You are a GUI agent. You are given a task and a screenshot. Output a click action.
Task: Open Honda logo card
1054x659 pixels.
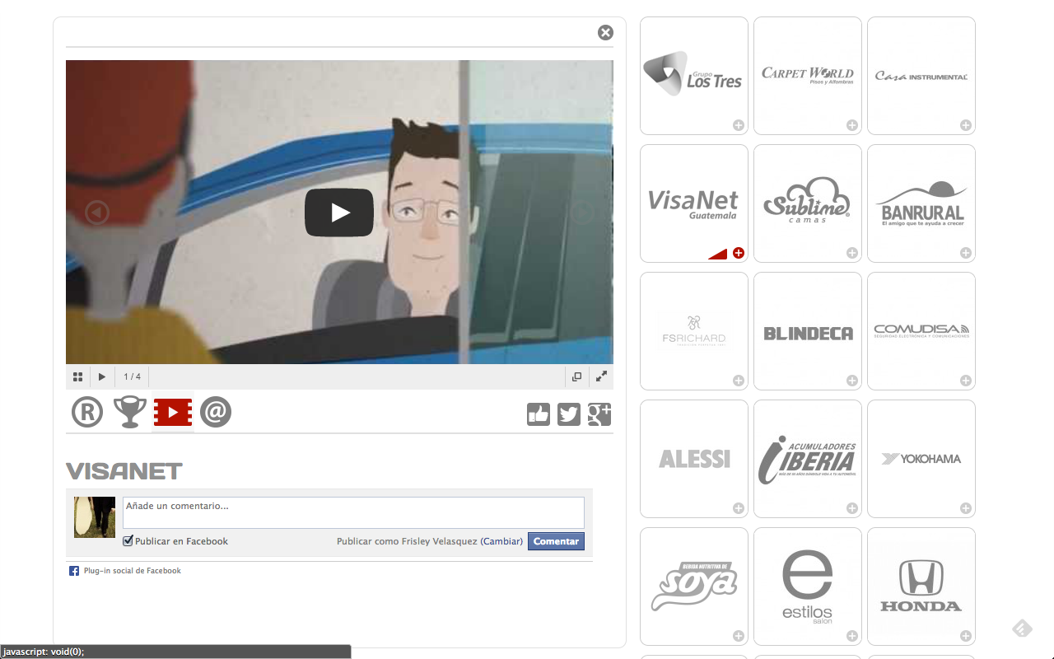(x=921, y=587)
